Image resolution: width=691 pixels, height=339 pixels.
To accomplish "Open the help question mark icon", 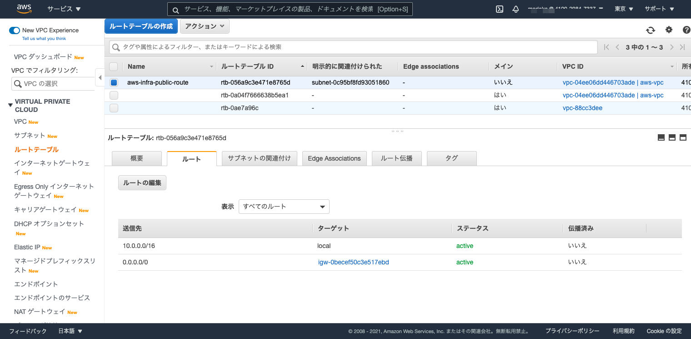I will 686,30.
